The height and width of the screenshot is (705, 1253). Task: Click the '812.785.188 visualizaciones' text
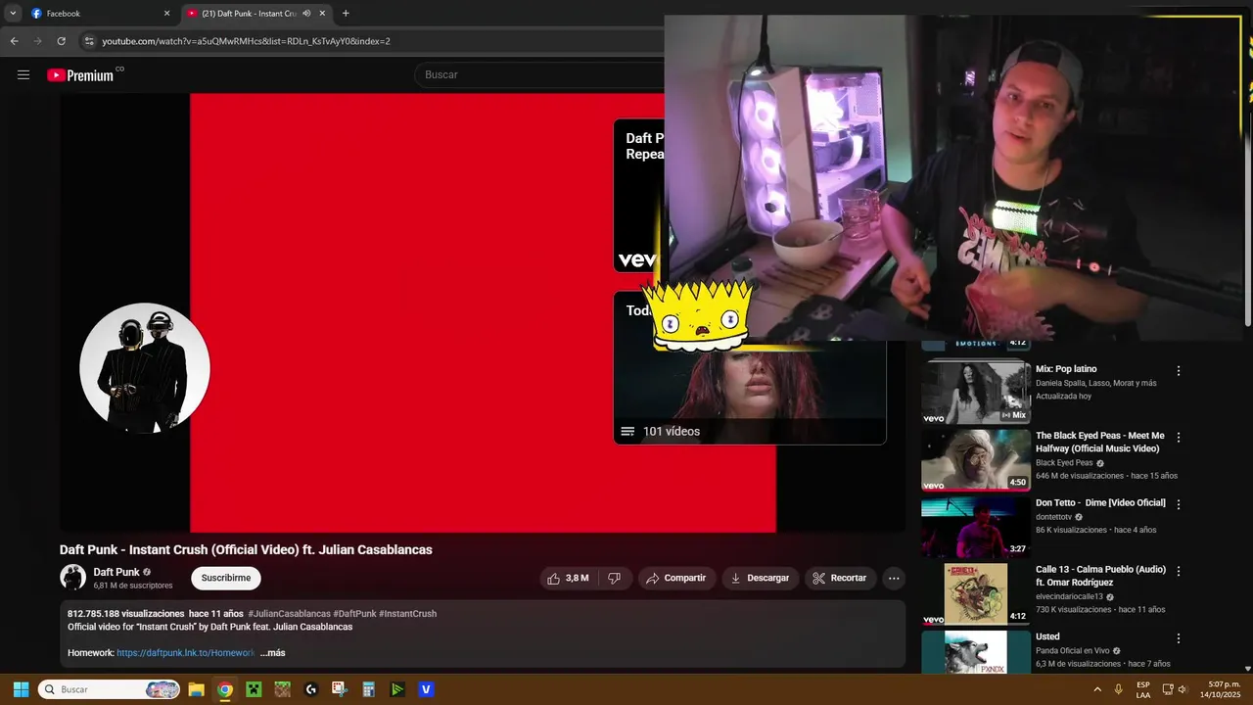tap(126, 614)
